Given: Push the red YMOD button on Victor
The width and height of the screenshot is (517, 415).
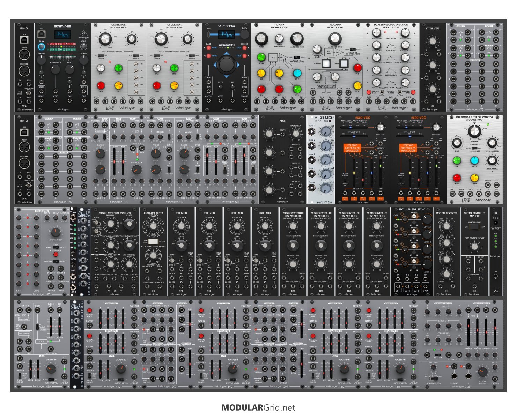Looking at the screenshot, I should coord(209,56).
